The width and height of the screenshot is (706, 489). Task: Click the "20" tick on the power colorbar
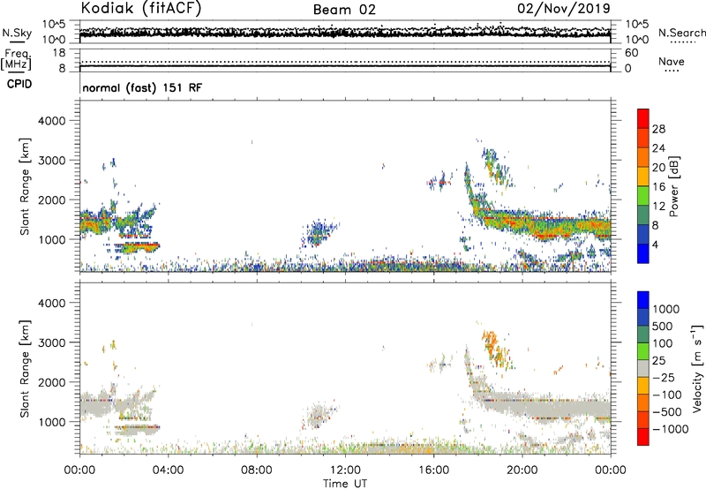tap(658, 168)
